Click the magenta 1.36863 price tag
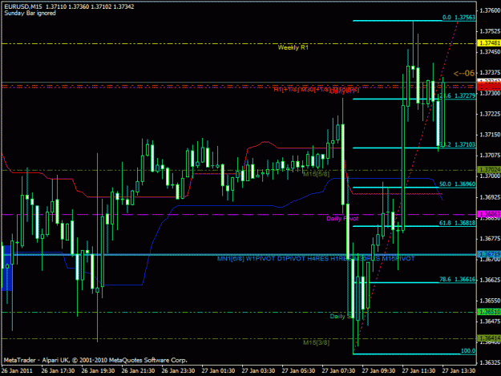Screen dimensions: 501x376 (490, 214)
